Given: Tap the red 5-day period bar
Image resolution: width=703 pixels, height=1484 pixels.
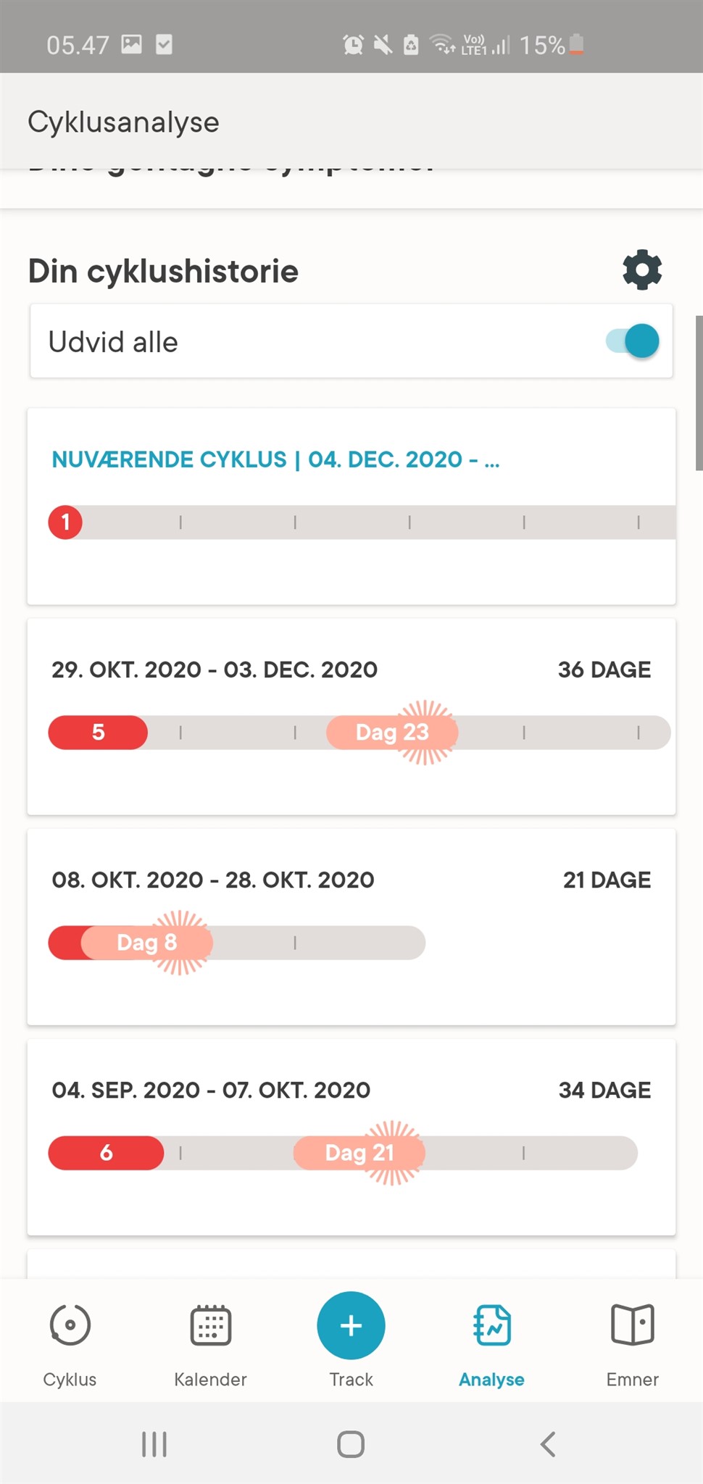Looking at the screenshot, I should pos(98,732).
